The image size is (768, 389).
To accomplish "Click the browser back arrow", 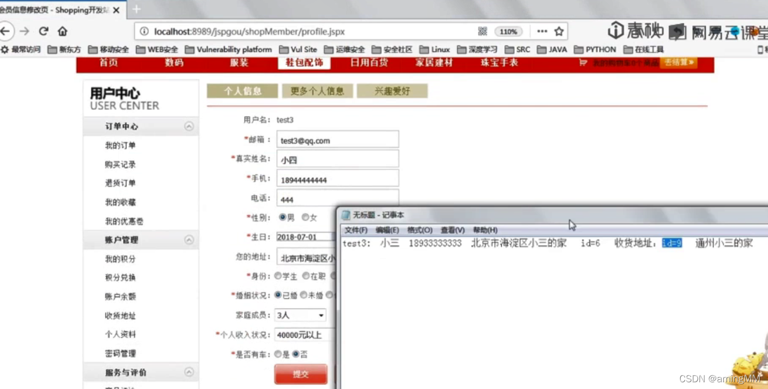I will click(5, 32).
